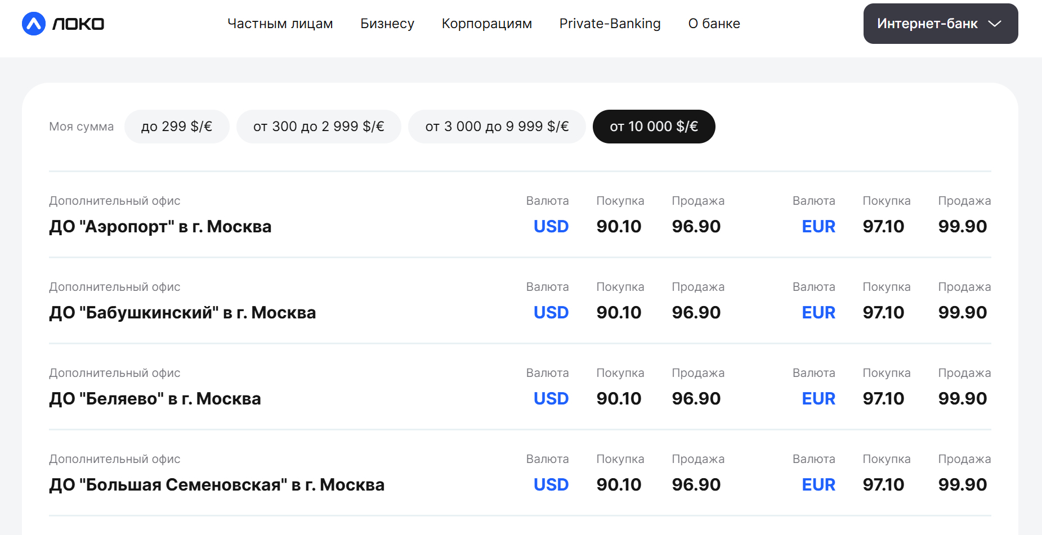
Task: Open the Интернет-банк dropdown
Action: (x=928, y=24)
